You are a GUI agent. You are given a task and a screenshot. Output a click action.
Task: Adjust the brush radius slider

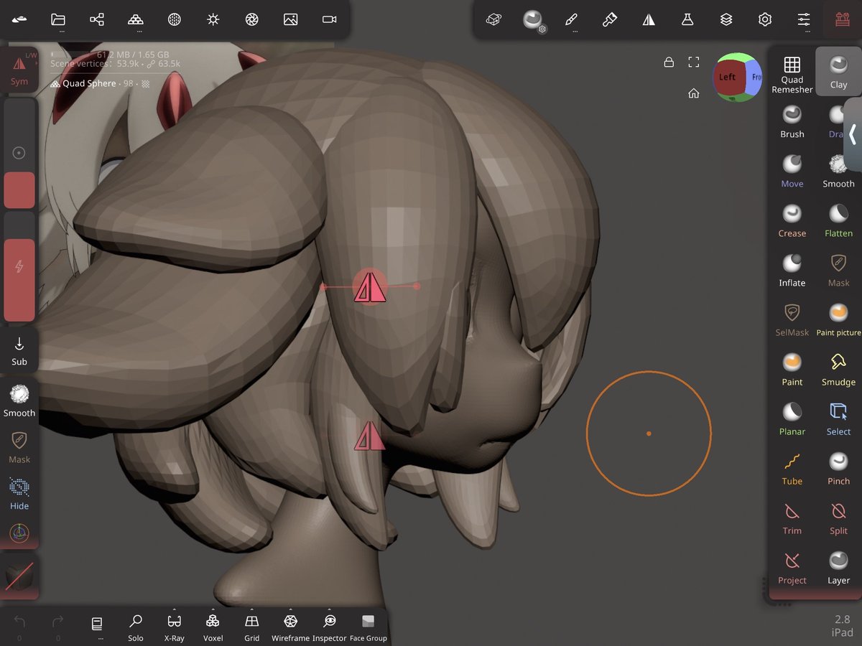pos(19,153)
